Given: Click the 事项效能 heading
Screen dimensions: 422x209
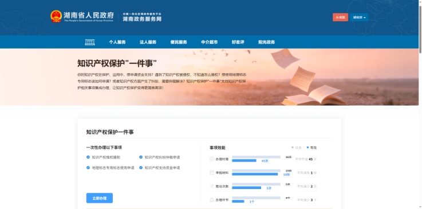Looking at the screenshot, I should coord(218,147).
